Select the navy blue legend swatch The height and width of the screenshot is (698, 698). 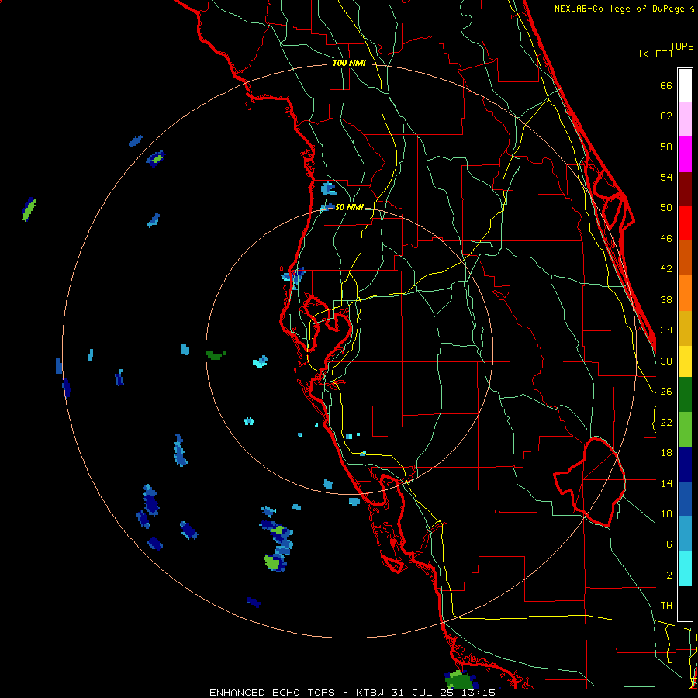685,465
